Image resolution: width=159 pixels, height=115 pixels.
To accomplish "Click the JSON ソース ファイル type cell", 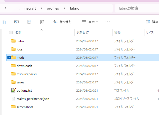I will point(127,99).
